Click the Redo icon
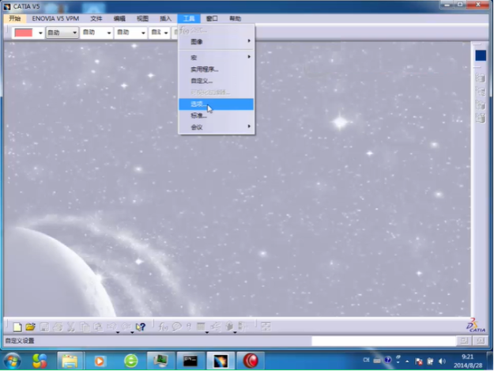 (126, 327)
